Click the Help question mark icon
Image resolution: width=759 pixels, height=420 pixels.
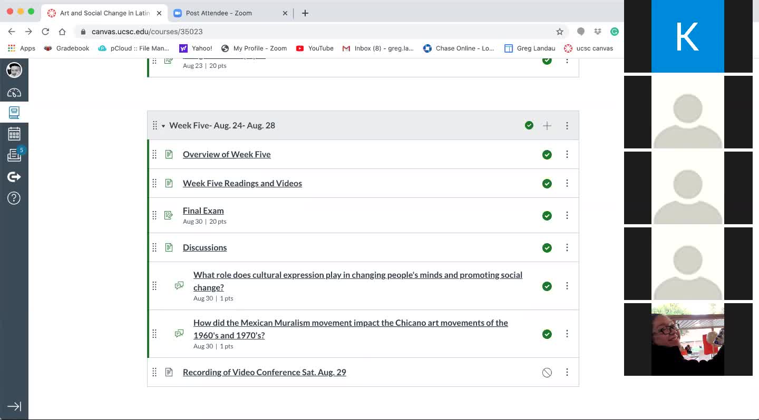click(14, 198)
